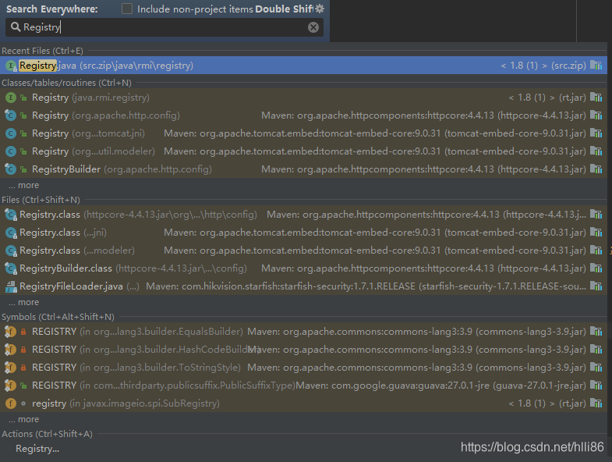The height and width of the screenshot is (462, 612).
Task: Click file icon for RegistryBuilder.class
Action: 11,268
